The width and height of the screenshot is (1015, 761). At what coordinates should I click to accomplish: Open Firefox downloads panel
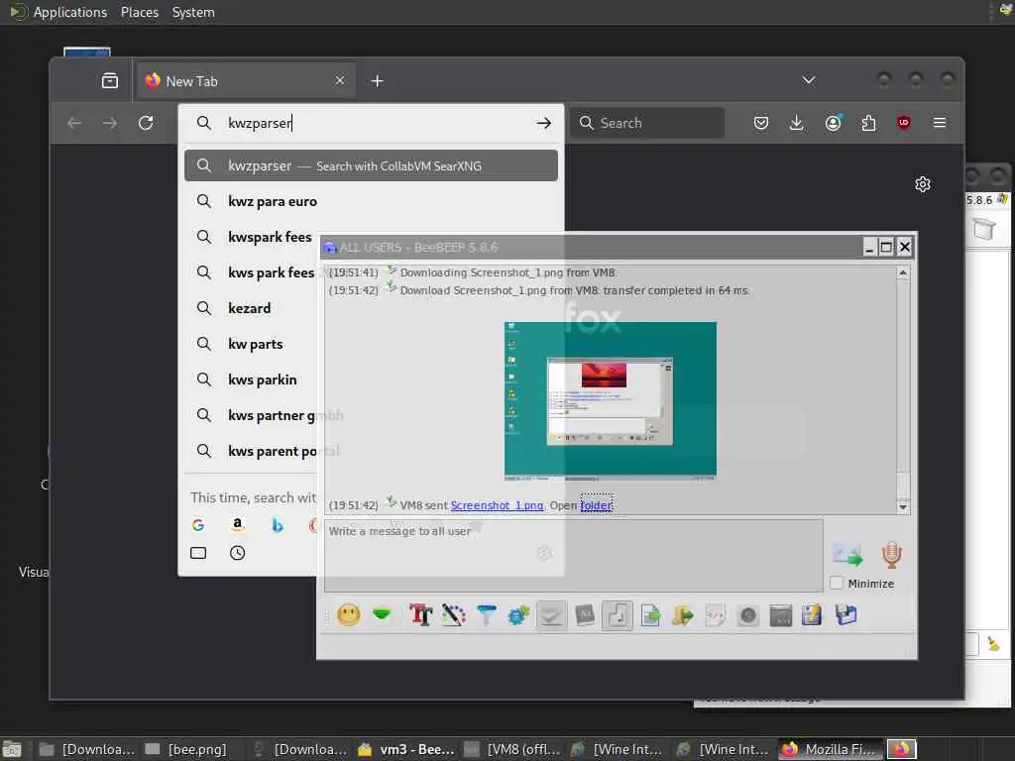coord(797,123)
